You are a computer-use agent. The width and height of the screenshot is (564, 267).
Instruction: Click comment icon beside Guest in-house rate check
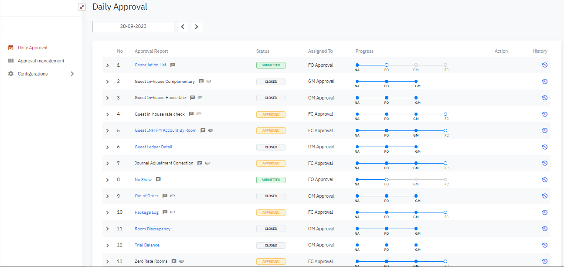(x=191, y=114)
